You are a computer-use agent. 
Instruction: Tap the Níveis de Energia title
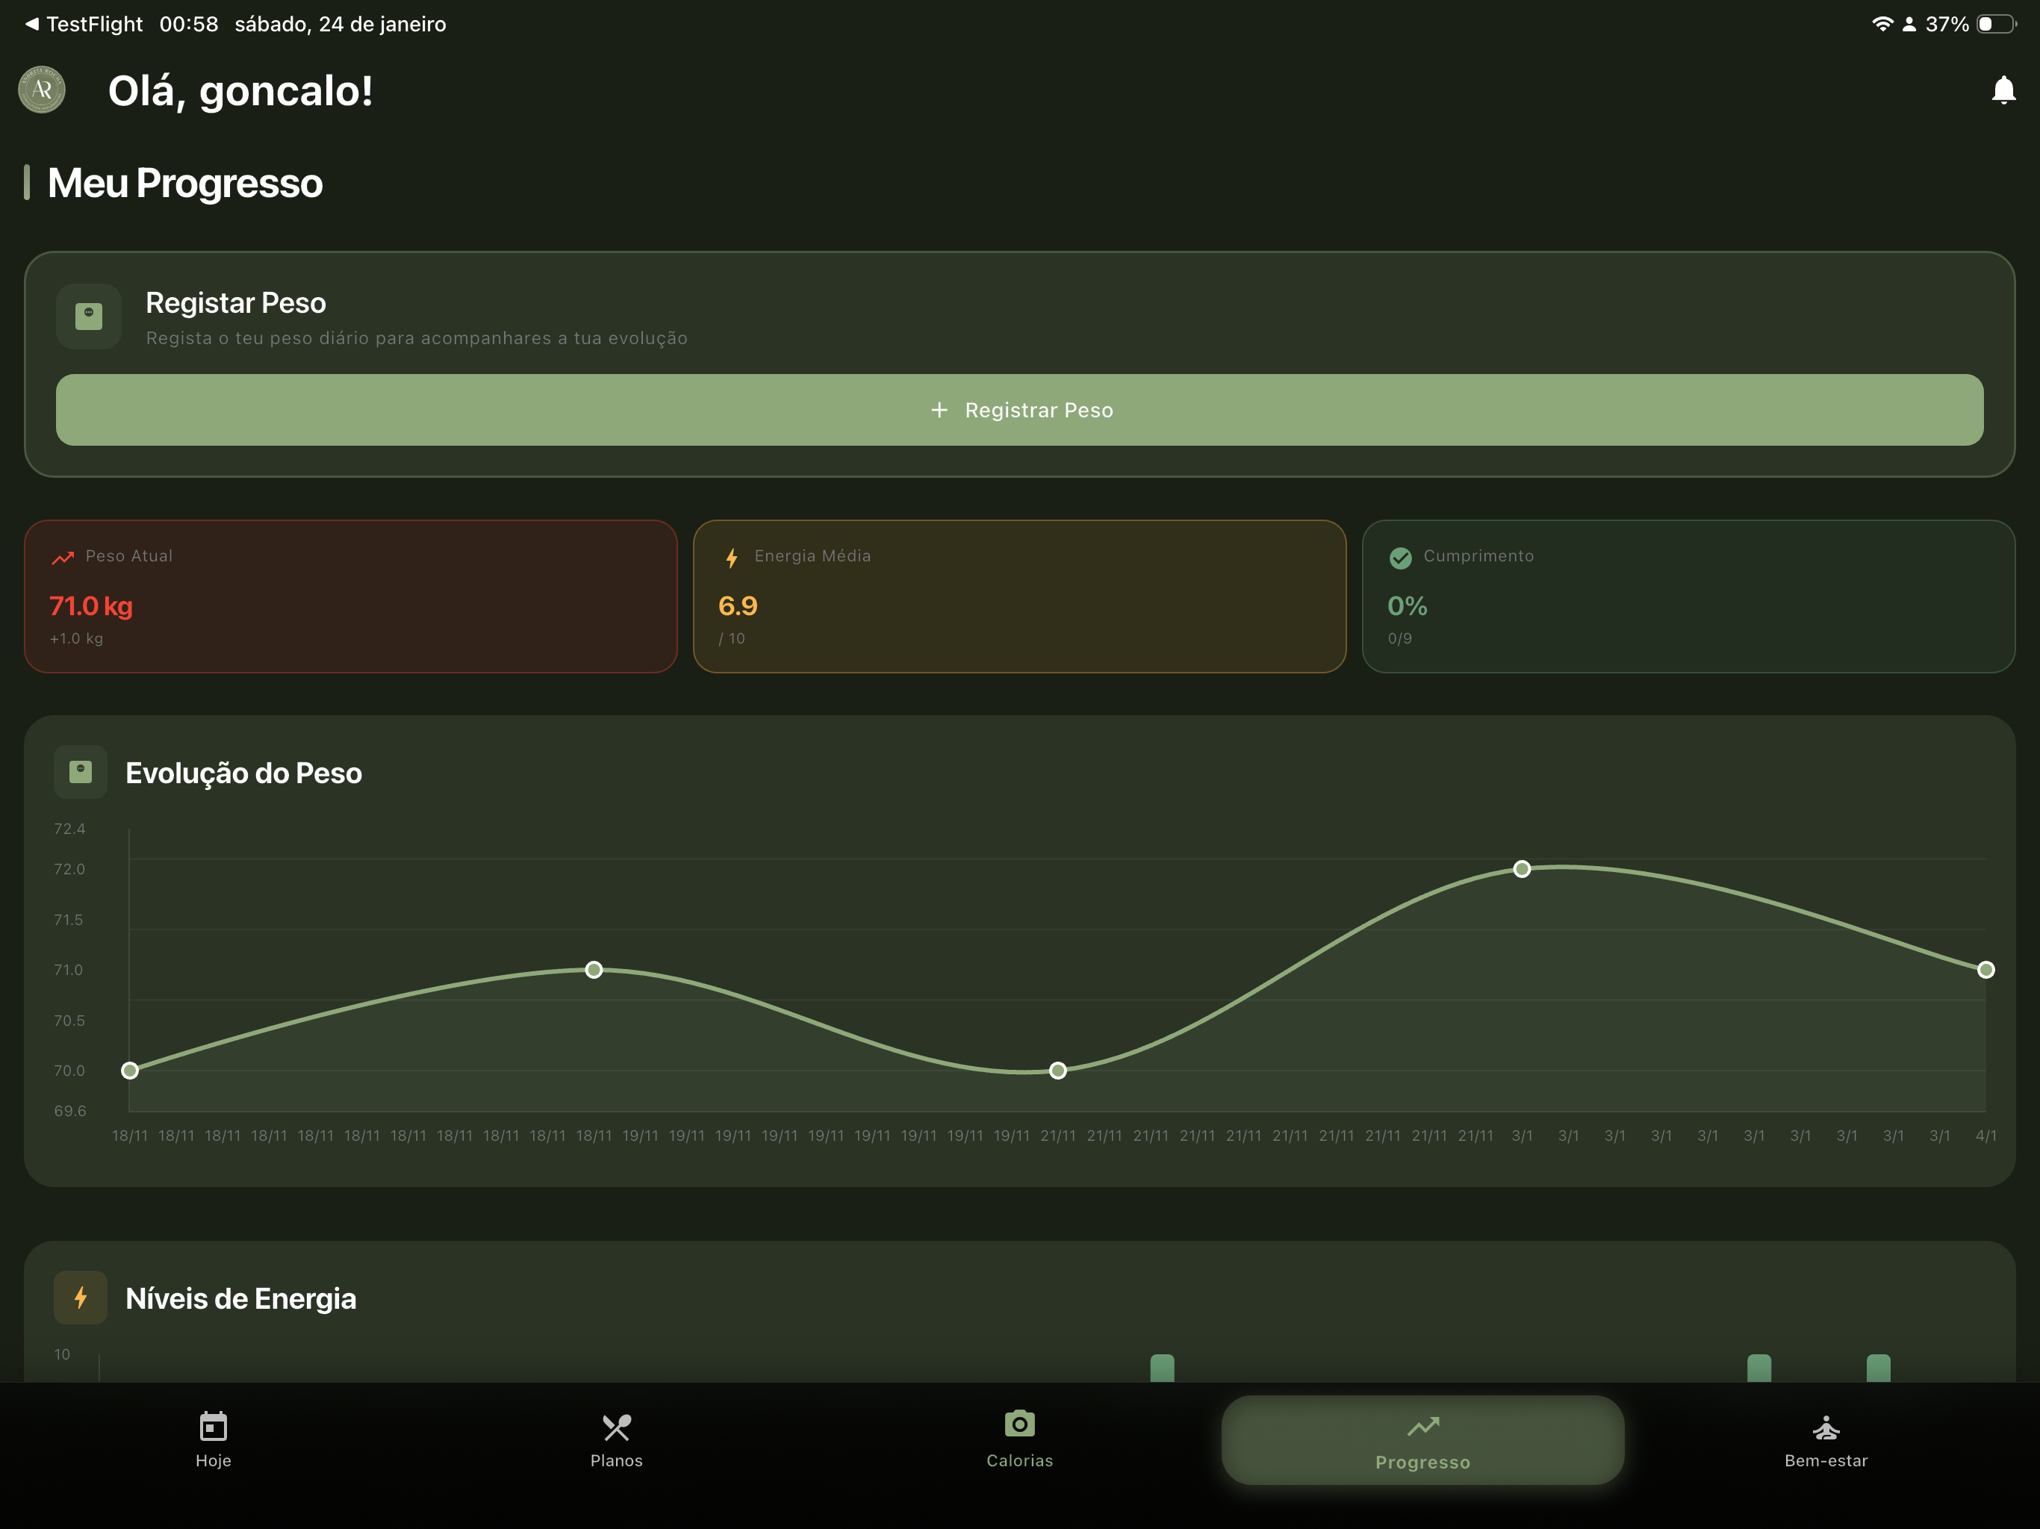point(240,1298)
